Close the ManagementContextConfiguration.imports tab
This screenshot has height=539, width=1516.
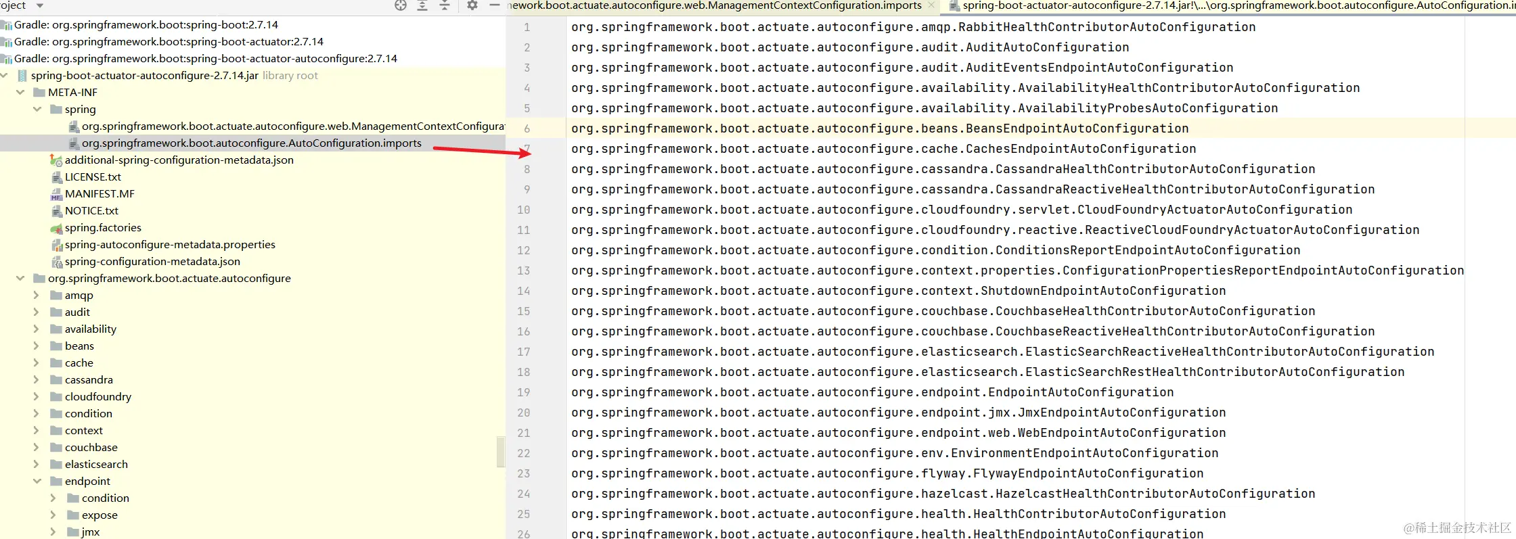(x=931, y=5)
